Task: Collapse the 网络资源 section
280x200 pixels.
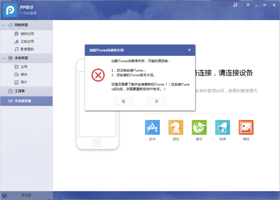Action: point(3,25)
